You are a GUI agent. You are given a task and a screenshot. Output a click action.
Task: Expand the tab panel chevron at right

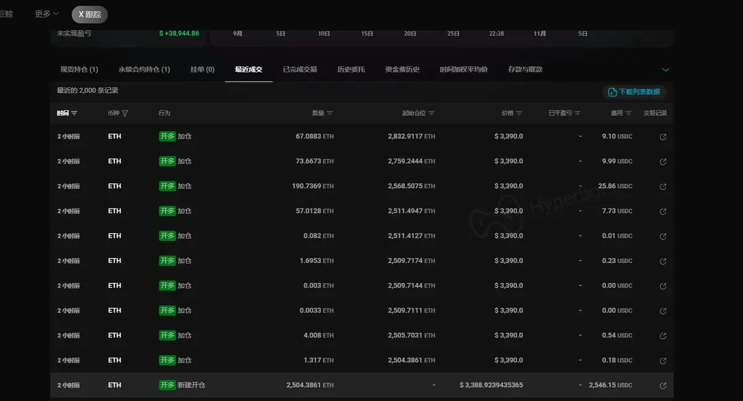[x=666, y=70]
